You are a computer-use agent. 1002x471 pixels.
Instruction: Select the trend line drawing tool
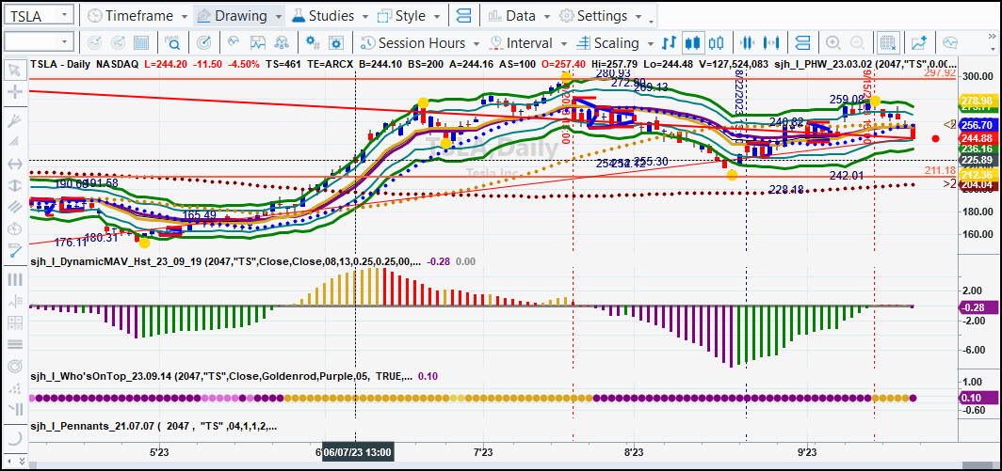point(15,251)
